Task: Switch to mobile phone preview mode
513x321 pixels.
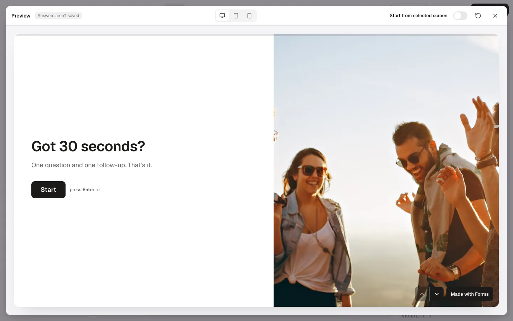Action: point(249,16)
